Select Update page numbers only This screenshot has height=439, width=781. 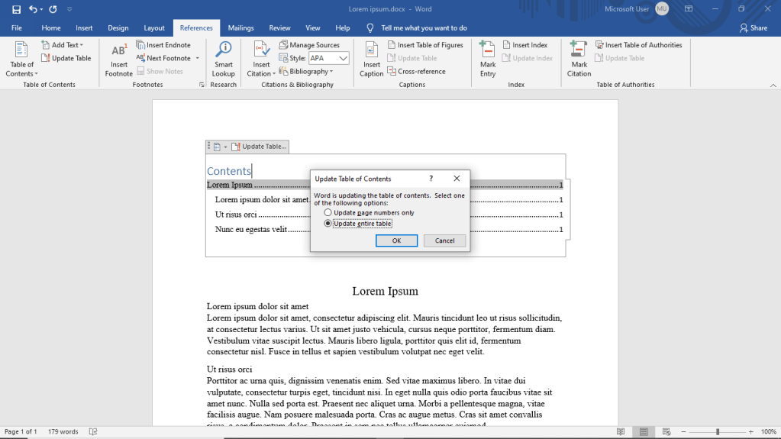click(369, 213)
